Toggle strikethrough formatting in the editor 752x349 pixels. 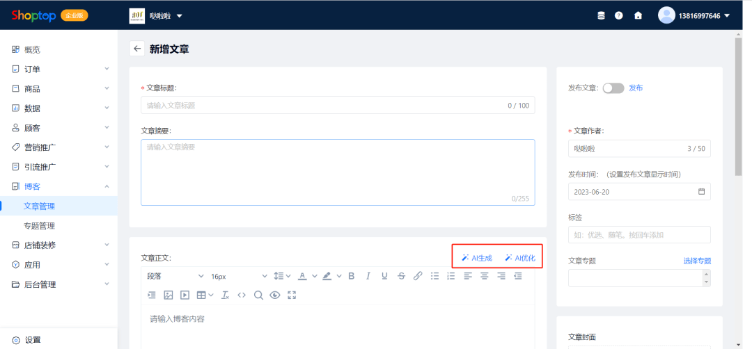tap(401, 276)
